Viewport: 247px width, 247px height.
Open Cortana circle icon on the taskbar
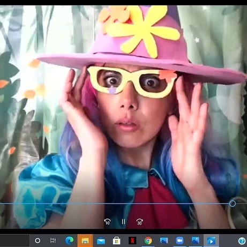[x=38, y=241]
